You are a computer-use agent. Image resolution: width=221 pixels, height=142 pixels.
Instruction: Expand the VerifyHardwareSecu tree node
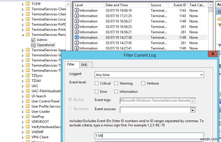coord(23,127)
